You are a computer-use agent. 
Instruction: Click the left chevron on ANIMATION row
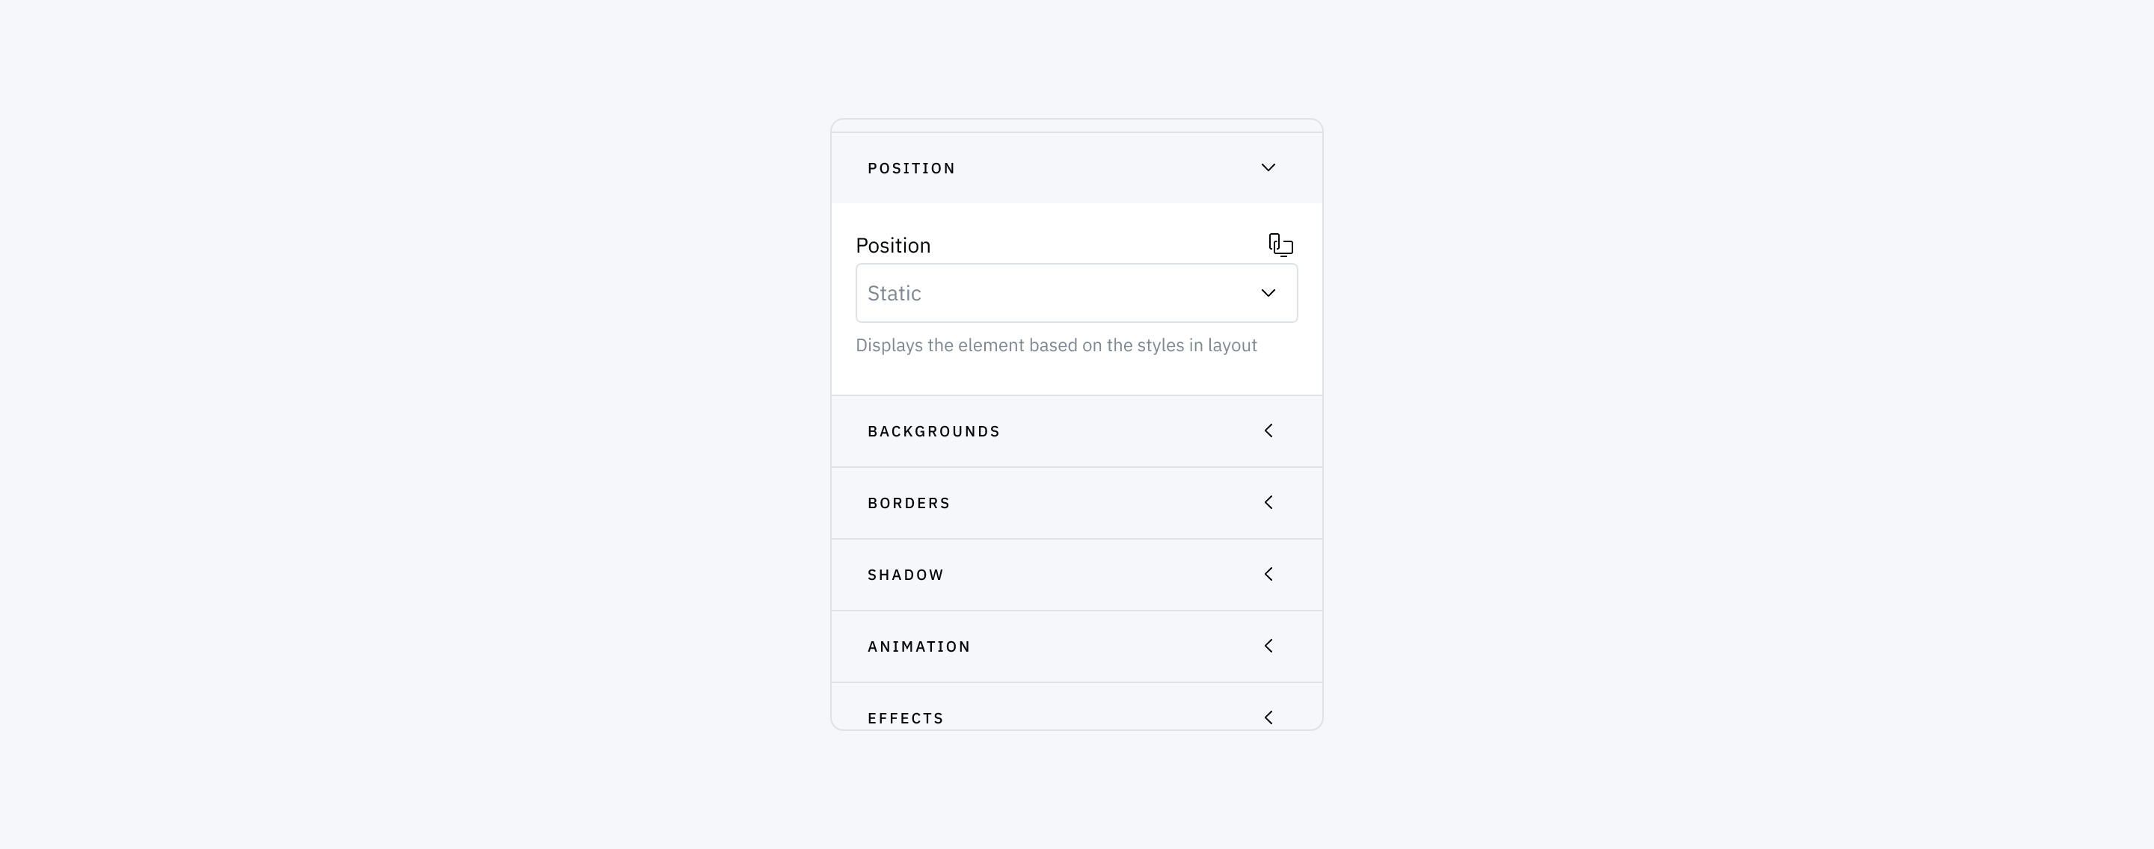[x=1268, y=646]
